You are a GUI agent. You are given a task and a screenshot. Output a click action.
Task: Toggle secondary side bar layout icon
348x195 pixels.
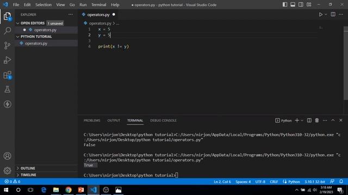[301, 4]
